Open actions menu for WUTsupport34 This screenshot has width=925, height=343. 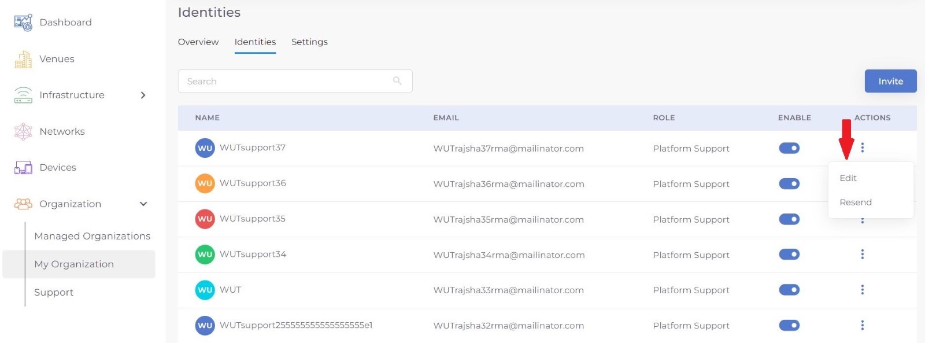[862, 255]
